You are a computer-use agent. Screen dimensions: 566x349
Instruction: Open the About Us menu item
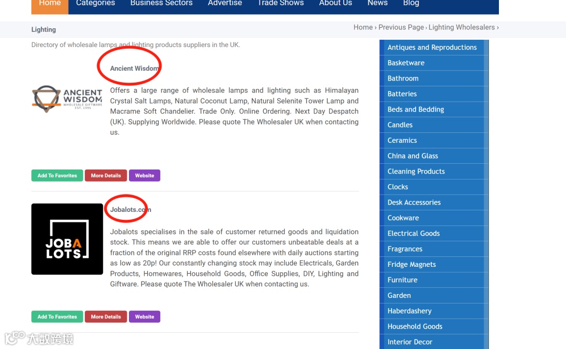click(x=335, y=3)
